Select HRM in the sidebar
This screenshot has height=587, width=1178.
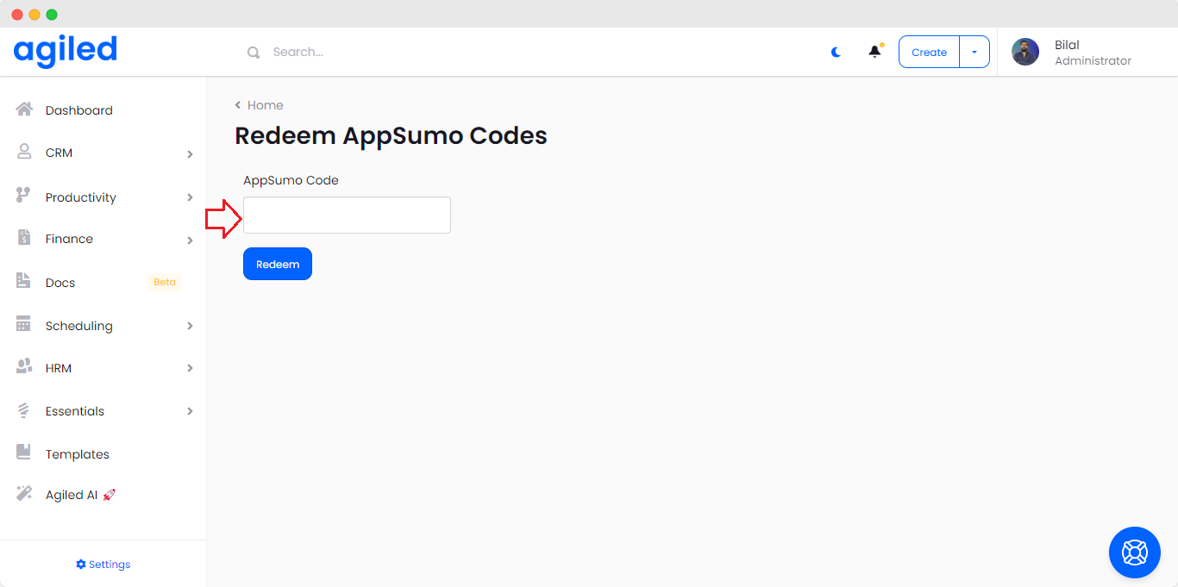point(59,368)
